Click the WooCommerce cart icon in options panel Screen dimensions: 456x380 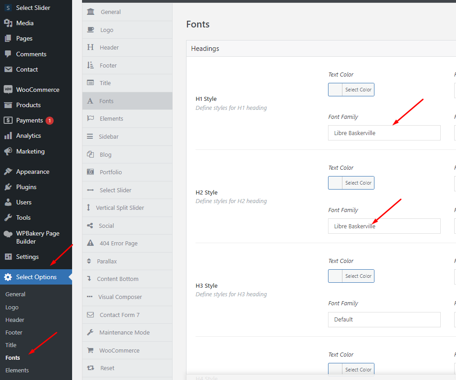91,350
